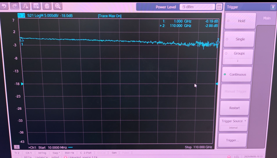Screen dimensions: 277x158
Task: Select Single trigger mode
Action: tap(239, 39)
